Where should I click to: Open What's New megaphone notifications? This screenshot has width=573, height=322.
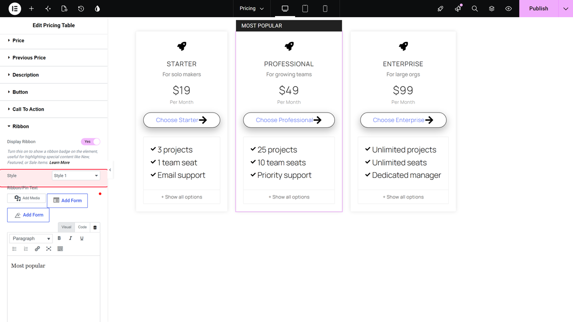coord(458,9)
